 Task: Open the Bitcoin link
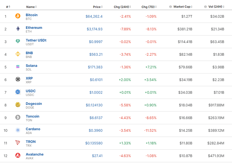point(32,15)
